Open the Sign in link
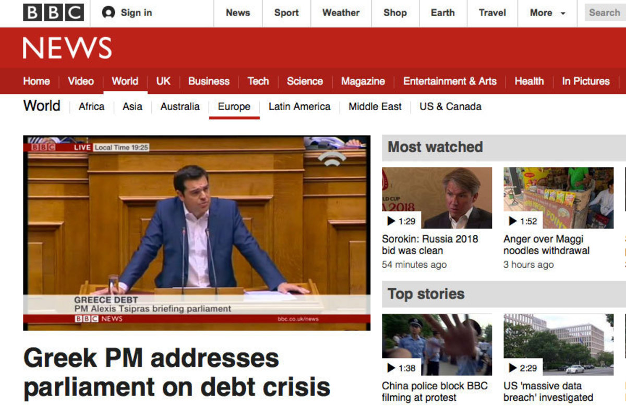The height and width of the screenshot is (406, 626). [136, 13]
